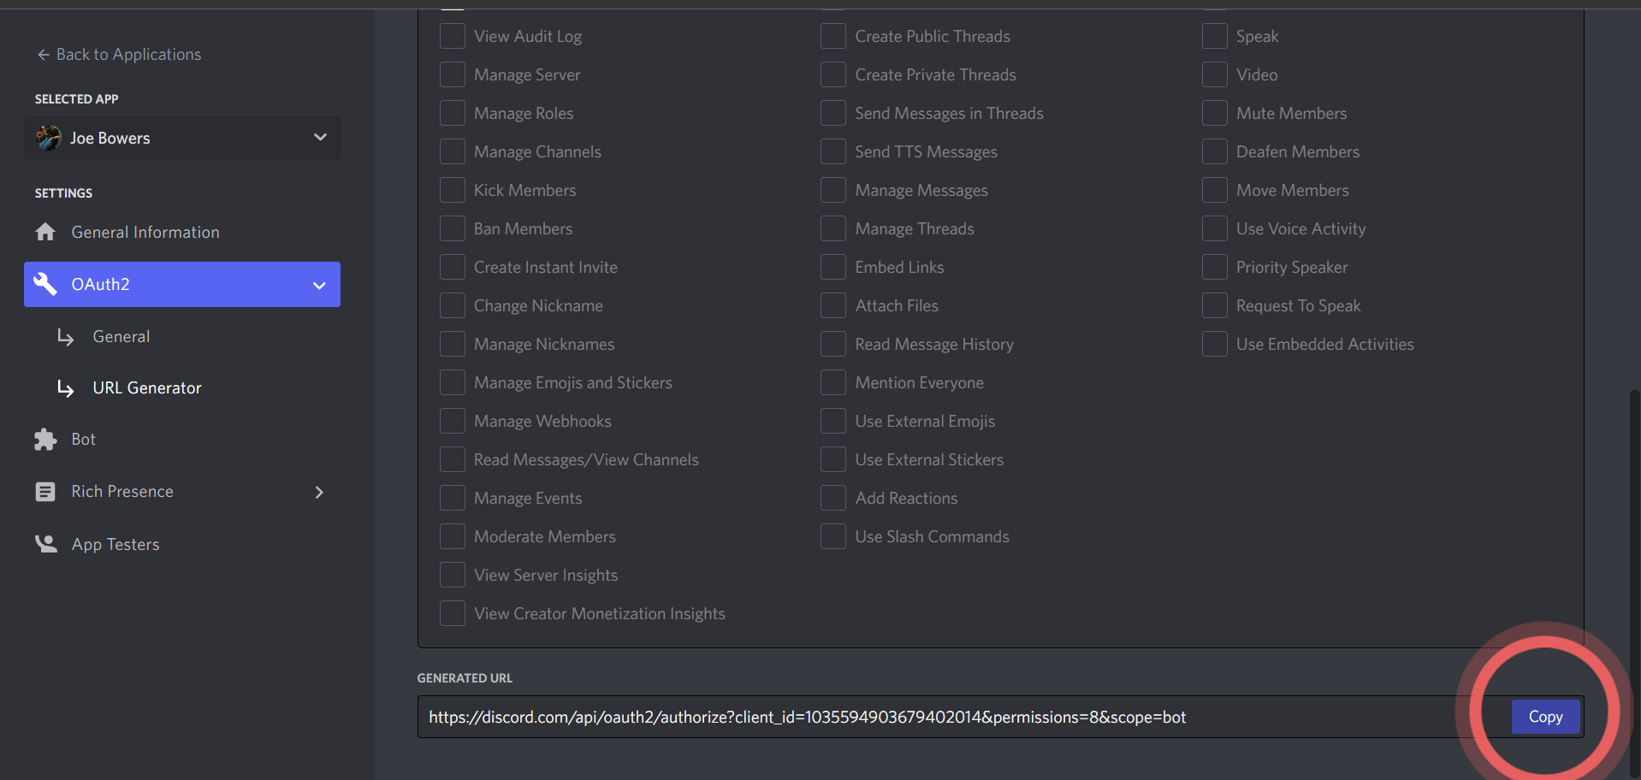Click the Rich Presence document icon

[x=45, y=492]
